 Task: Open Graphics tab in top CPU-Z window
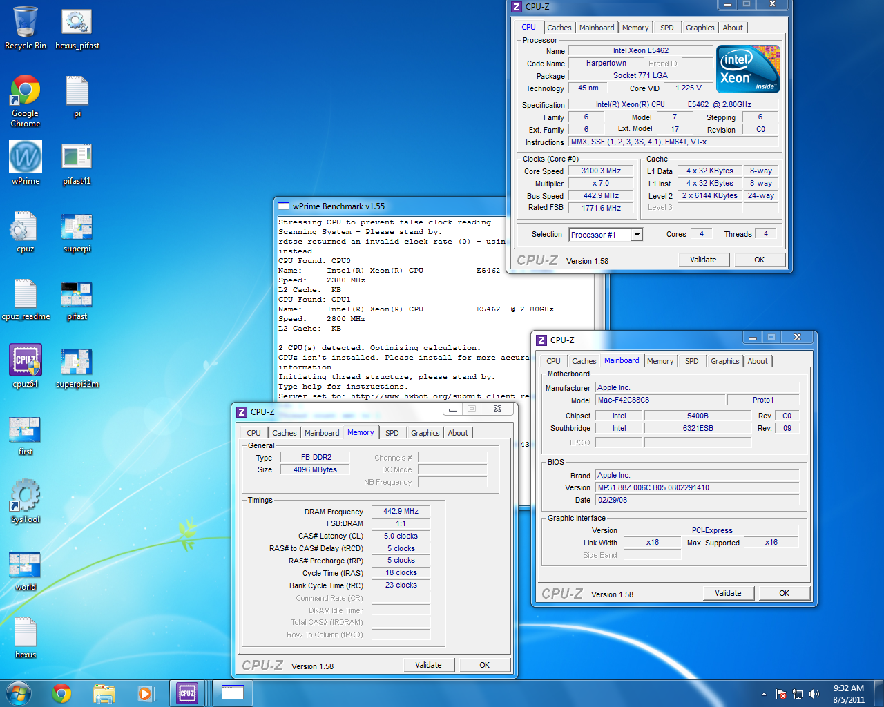point(700,28)
